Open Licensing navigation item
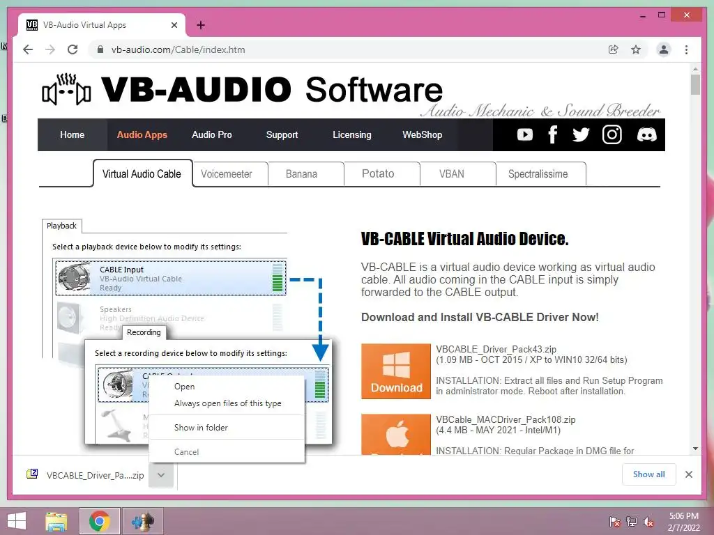 [x=351, y=134]
